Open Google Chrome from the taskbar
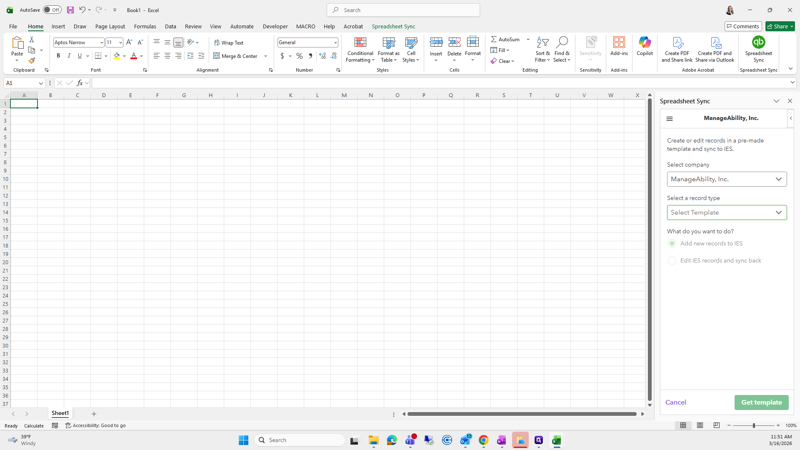 tap(483, 440)
